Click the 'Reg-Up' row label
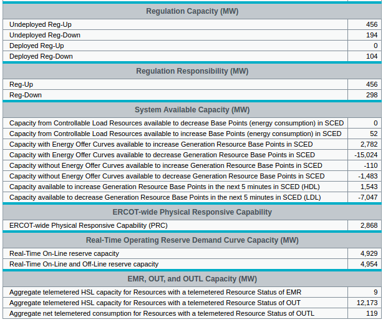Viewport: 383px width, 322px height. point(21,84)
